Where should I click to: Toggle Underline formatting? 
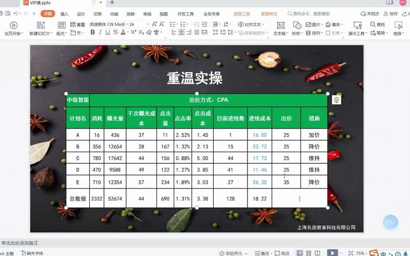[x=108, y=32]
